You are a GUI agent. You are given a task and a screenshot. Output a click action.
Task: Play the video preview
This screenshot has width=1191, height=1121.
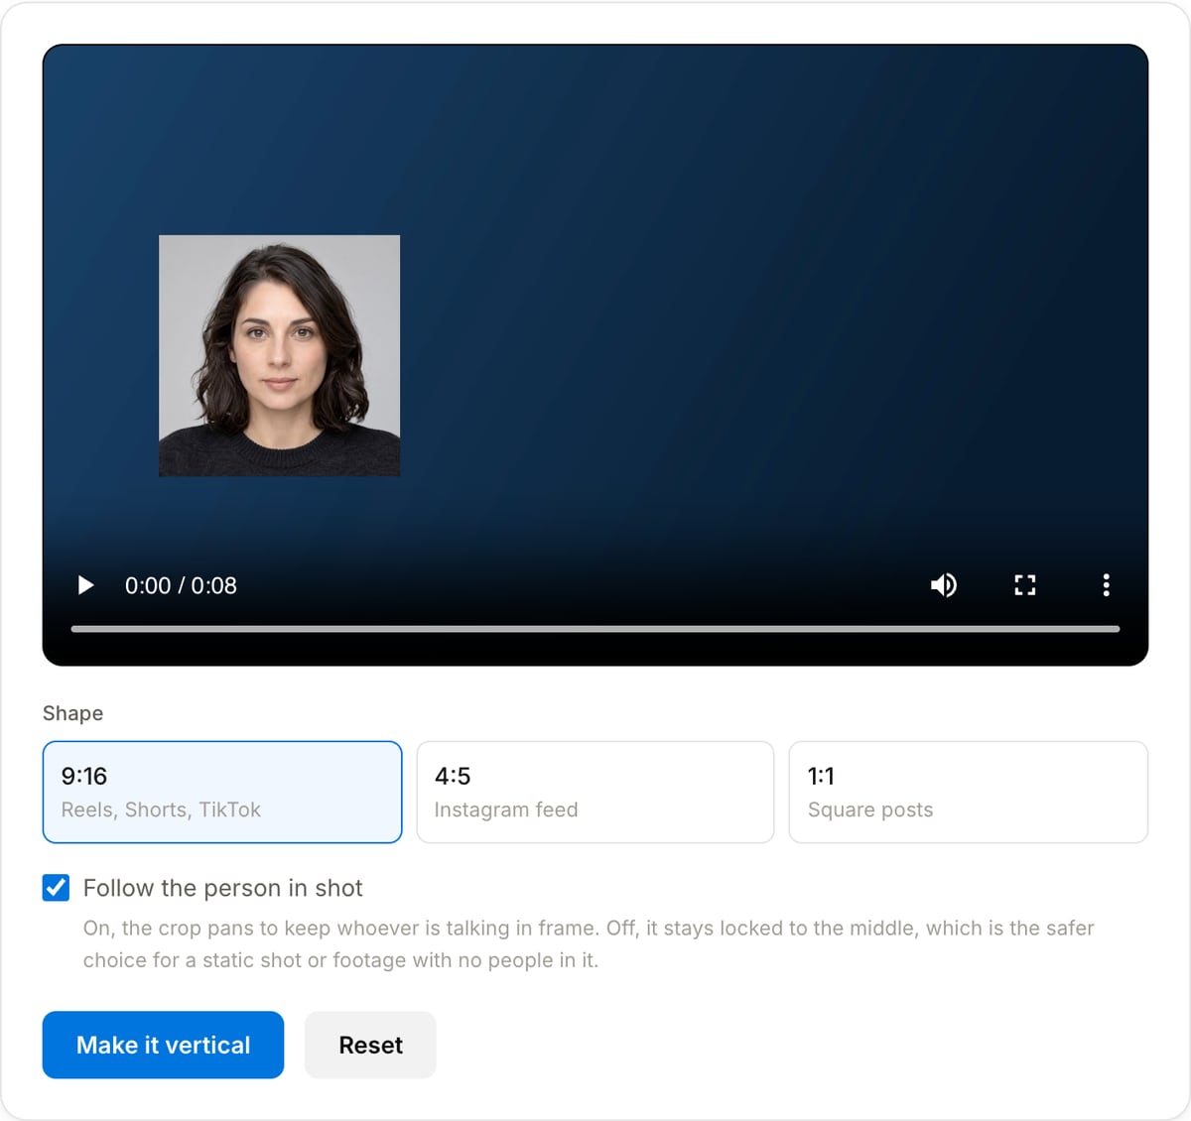tap(86, 585)
